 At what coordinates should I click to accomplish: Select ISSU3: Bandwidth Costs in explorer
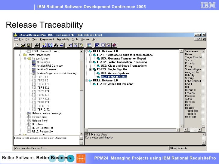pos(45,51)
